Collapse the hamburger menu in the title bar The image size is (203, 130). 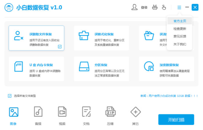tap(179, 7)
